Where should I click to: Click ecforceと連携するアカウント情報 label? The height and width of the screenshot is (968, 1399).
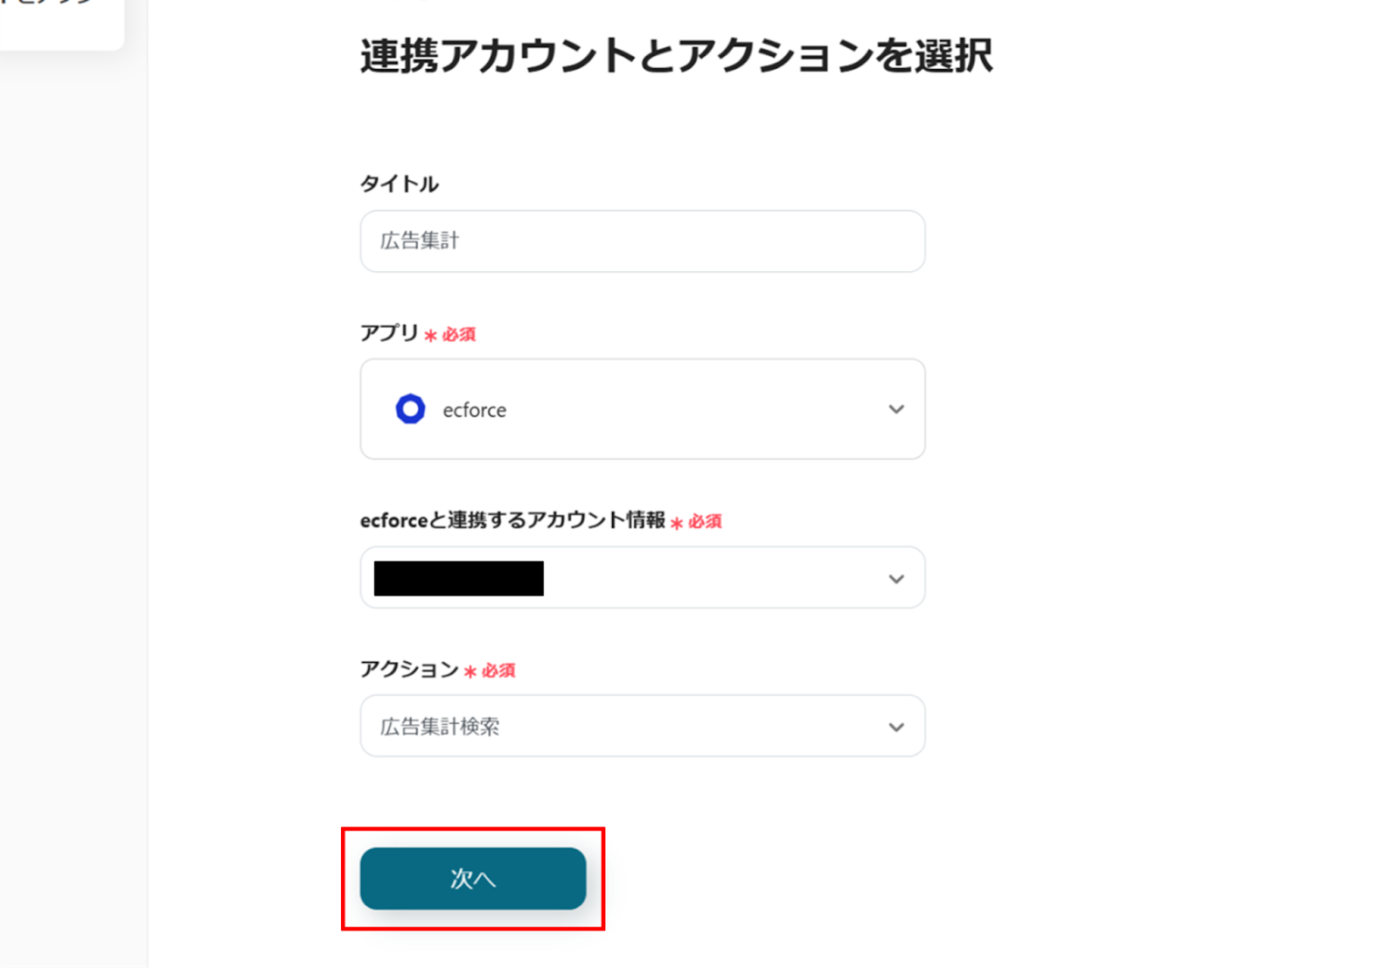pyautogui.click(x=512, y=520)
